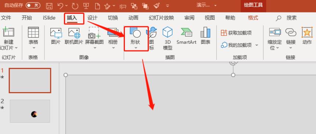Click the Search (搜索) magnifier box

(x=286, y=18)
